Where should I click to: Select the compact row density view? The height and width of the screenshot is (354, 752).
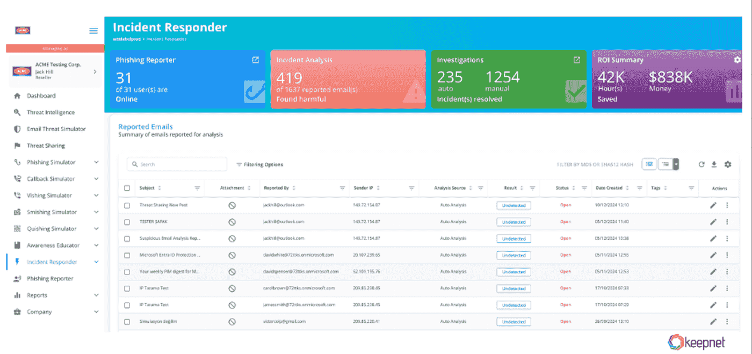(666, 164)
